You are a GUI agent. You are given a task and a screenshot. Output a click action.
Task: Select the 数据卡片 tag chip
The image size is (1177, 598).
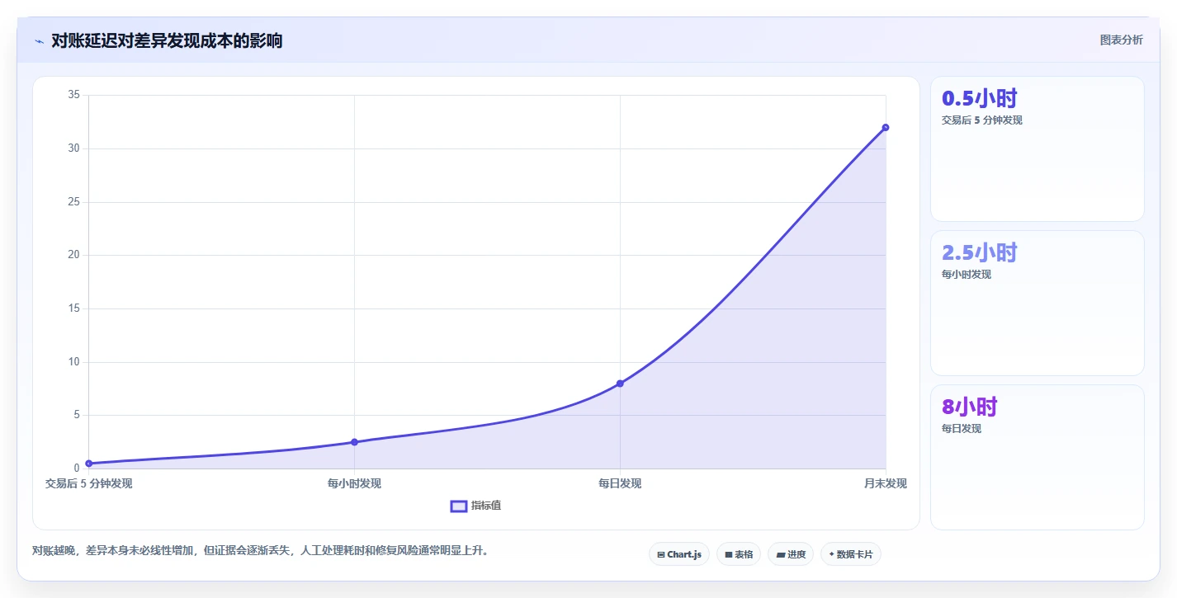coord(851,554)
